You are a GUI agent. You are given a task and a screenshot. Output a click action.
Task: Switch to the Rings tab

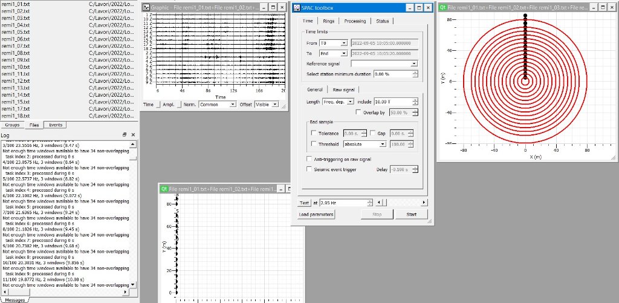pos(328,21)
